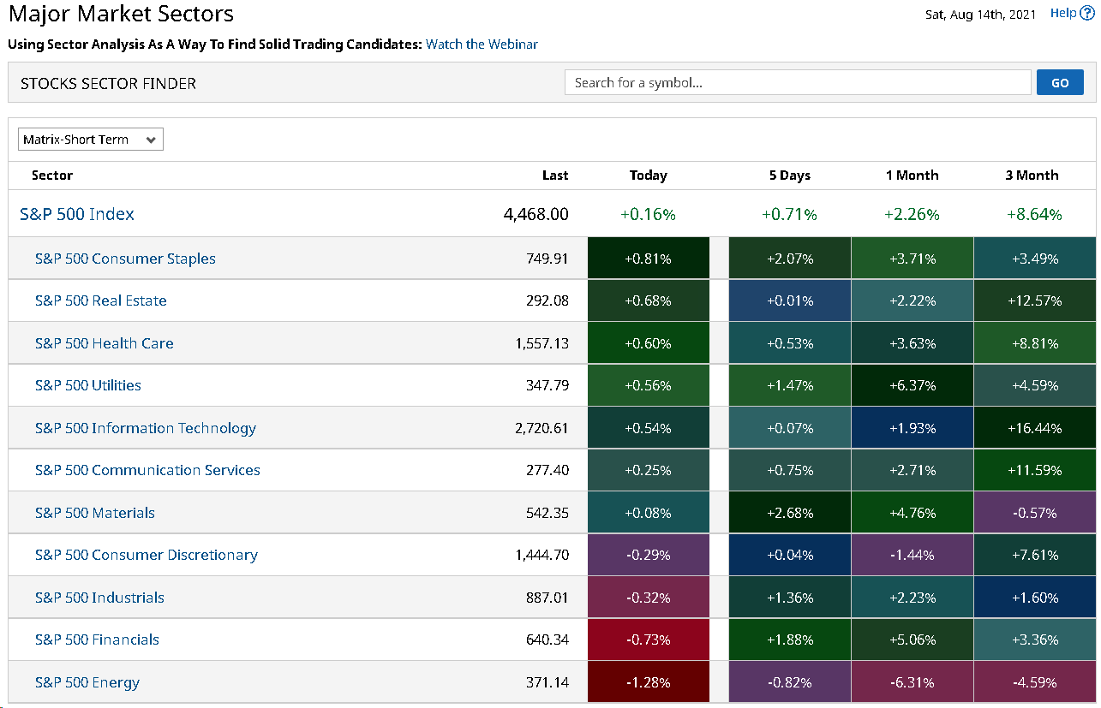
Task: Click Information Technology 3 Month cell +16.44%
Action: (1035, 428)
